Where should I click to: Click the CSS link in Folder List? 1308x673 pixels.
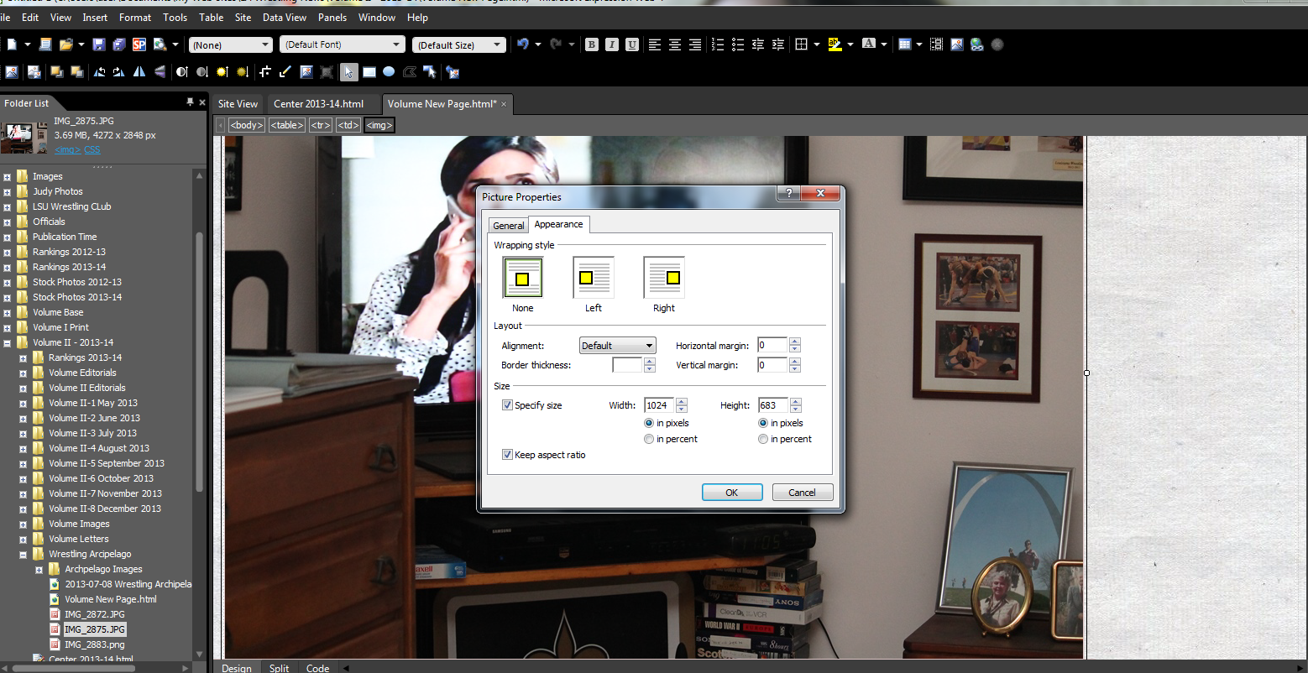92,149
